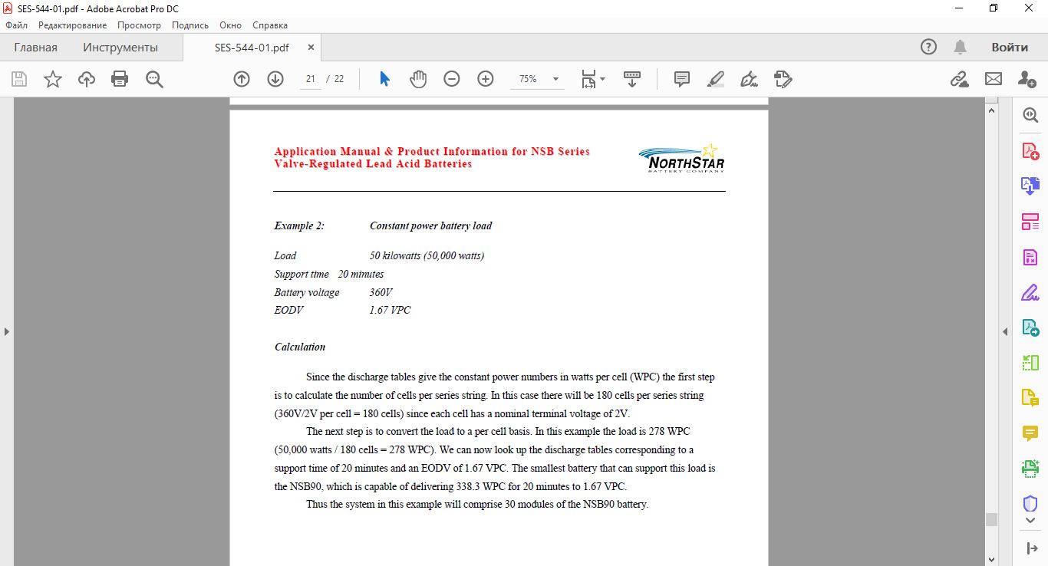Select the SES-544-01.pdf document tab
This screenshot has width=1048, height=566.
click(252, 48)
